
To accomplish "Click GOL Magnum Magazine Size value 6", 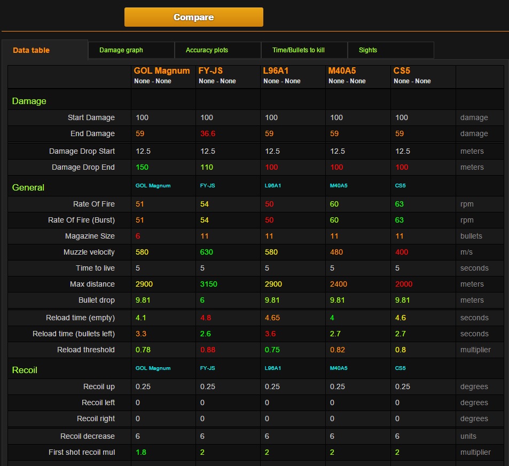I will click(138, 236).
